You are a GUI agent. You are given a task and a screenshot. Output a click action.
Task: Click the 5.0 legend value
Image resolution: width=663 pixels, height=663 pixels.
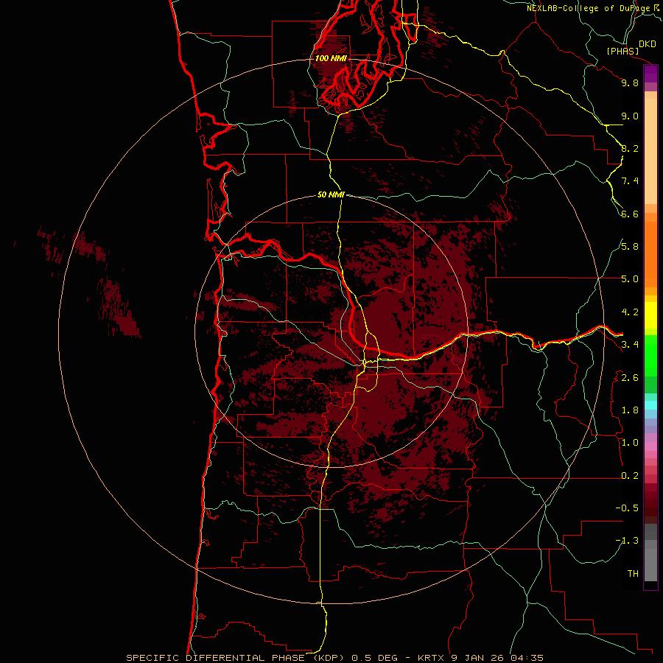click(x=630, y=279)
